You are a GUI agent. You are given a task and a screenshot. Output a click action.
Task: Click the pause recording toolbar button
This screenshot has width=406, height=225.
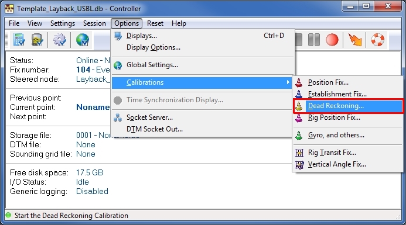coord(314,40)
